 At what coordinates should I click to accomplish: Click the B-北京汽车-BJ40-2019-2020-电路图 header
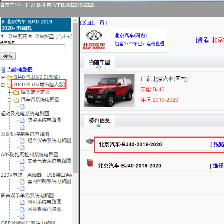tap(36, 25)
